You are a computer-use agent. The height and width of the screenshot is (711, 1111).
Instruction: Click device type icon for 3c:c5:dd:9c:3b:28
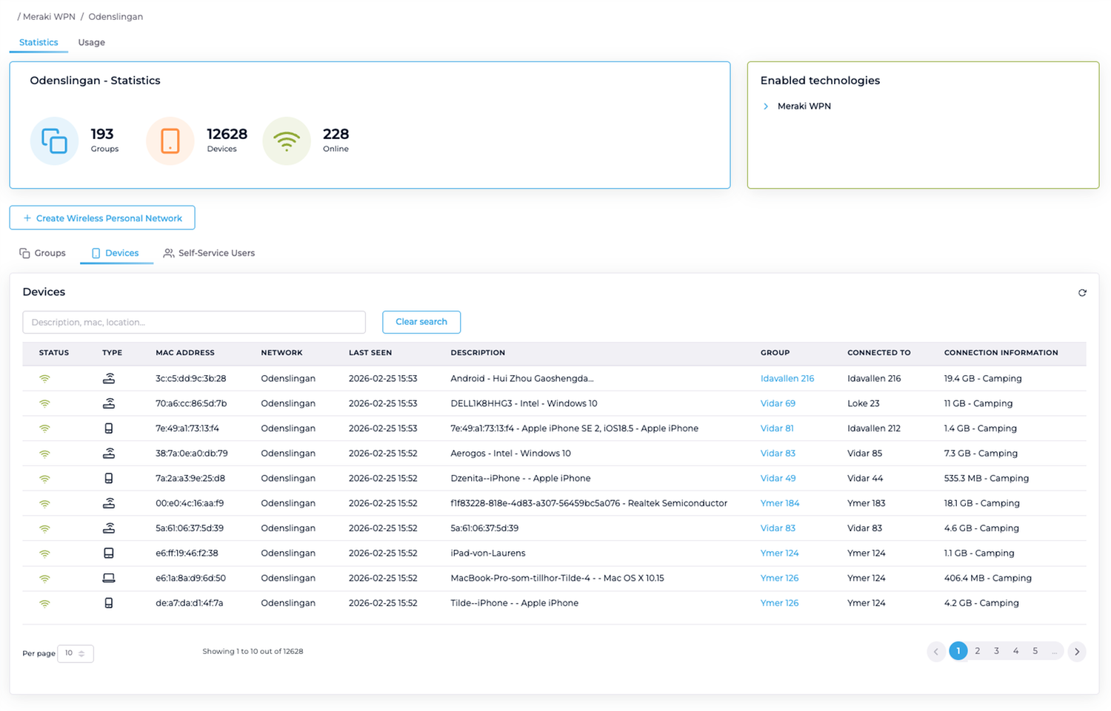(x=109, y=379)
